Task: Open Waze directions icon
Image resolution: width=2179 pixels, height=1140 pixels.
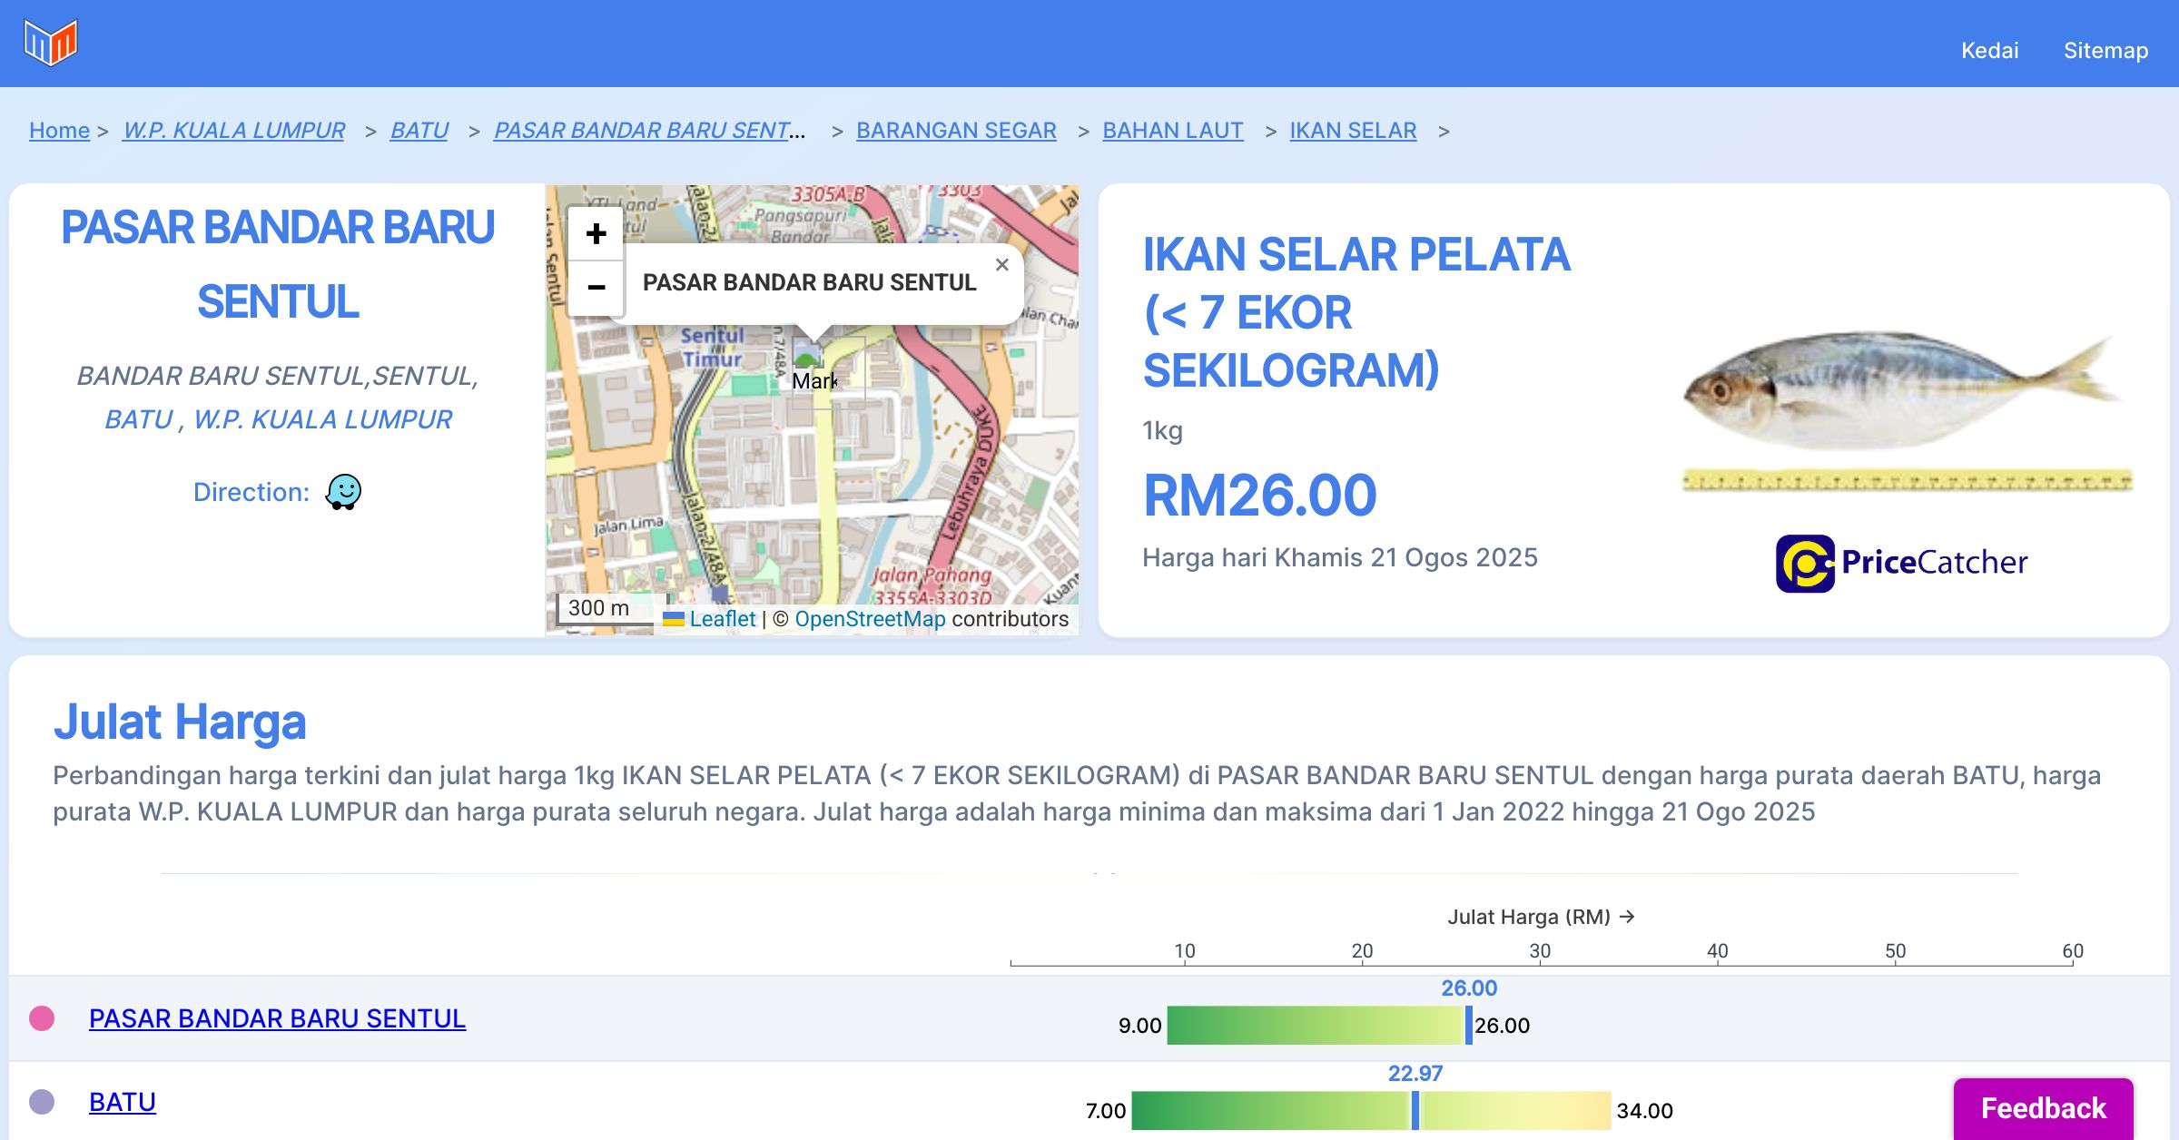Action: point(343,492)
